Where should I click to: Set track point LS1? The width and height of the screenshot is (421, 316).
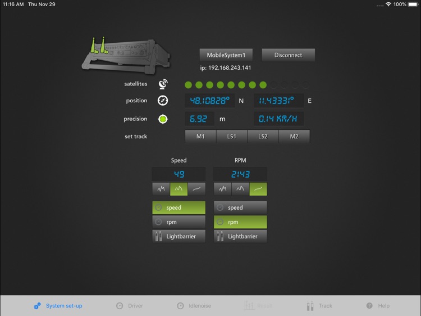pyautogui.click(x=232, y=136)
